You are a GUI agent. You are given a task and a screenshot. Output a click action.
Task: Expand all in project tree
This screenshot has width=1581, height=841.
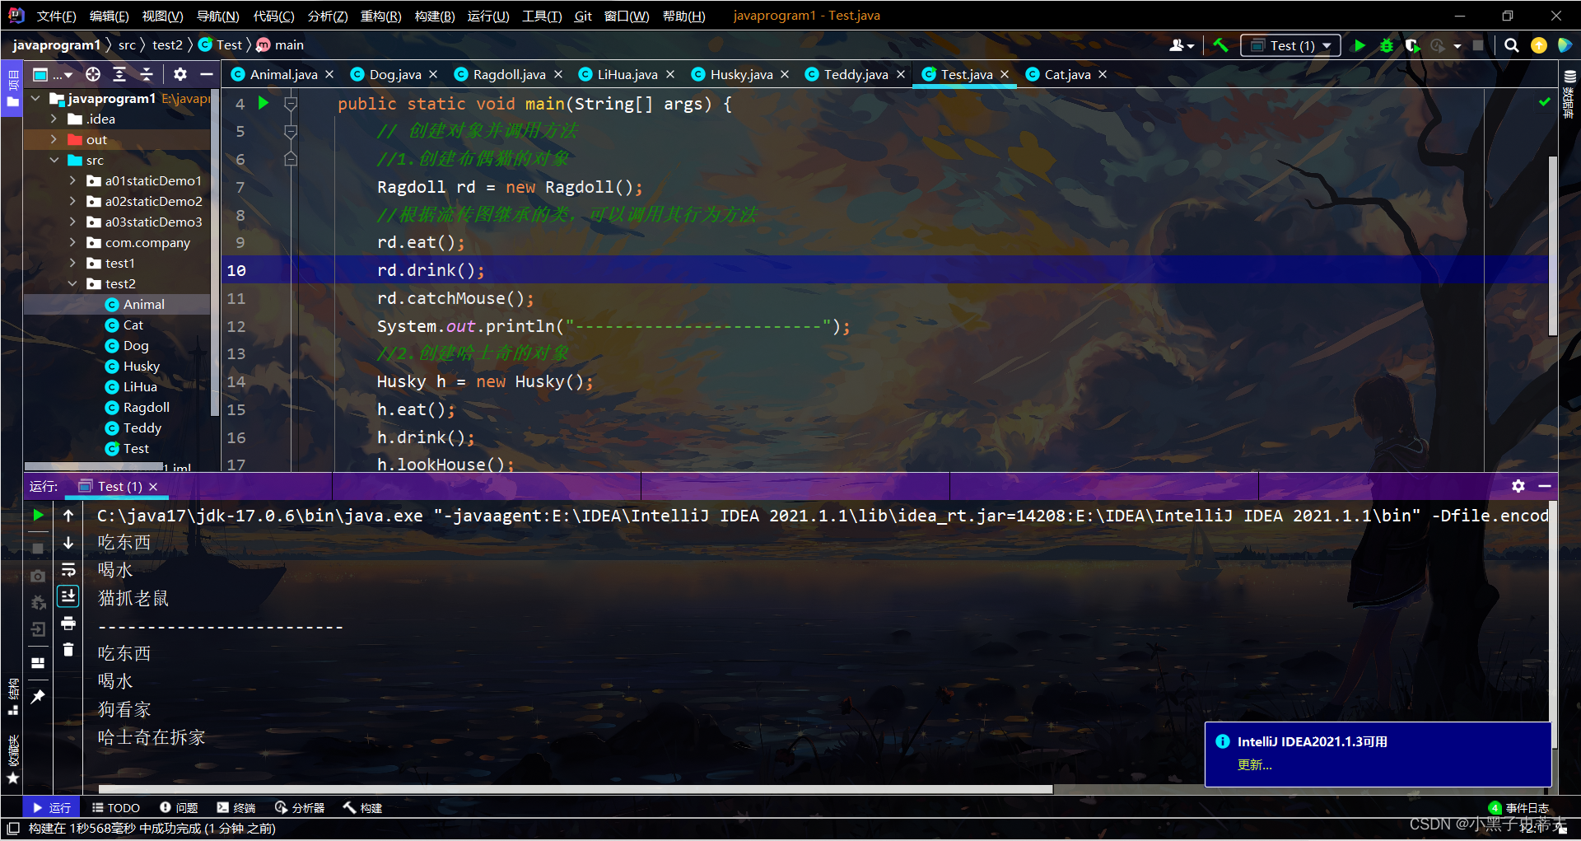[119, 74]
